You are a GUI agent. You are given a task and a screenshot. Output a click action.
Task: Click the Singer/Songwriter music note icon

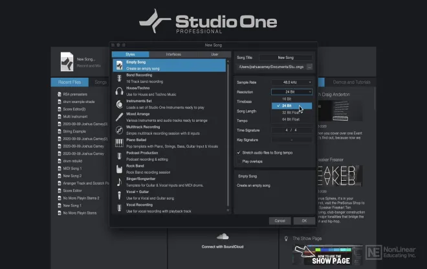click(x=119, y=182)
